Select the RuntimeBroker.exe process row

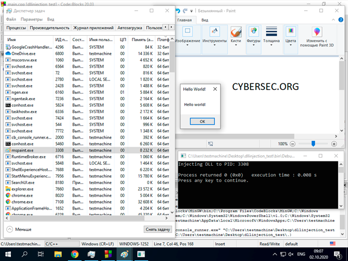pyautogui.click(x=87, y=156)
